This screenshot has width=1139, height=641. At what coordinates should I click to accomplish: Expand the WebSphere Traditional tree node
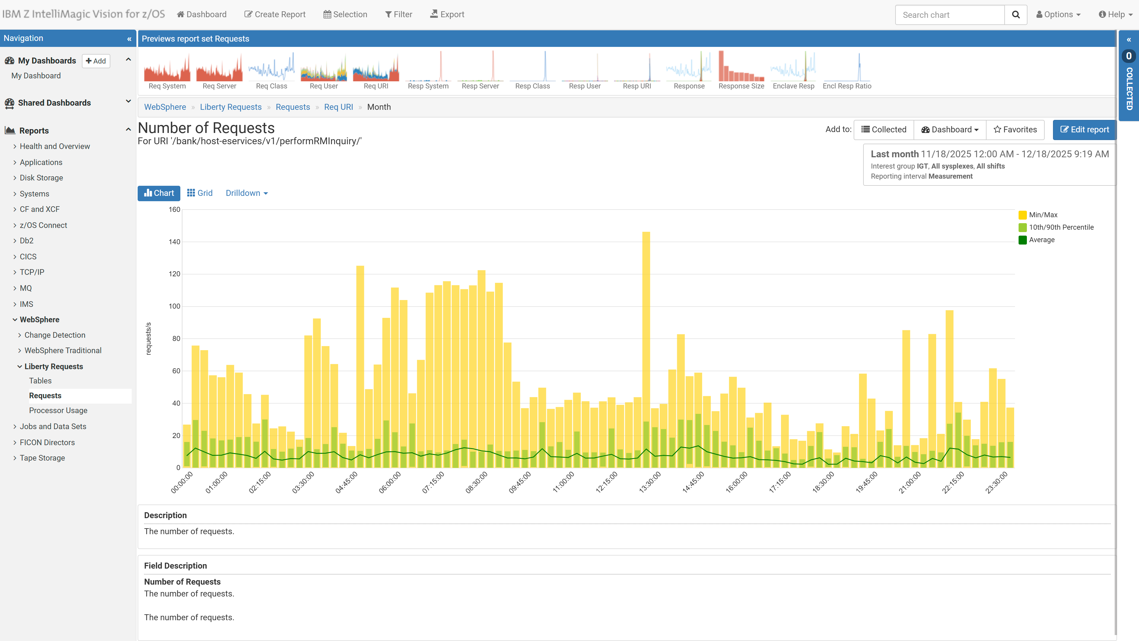pyautogui.click(x=20, y=350)
